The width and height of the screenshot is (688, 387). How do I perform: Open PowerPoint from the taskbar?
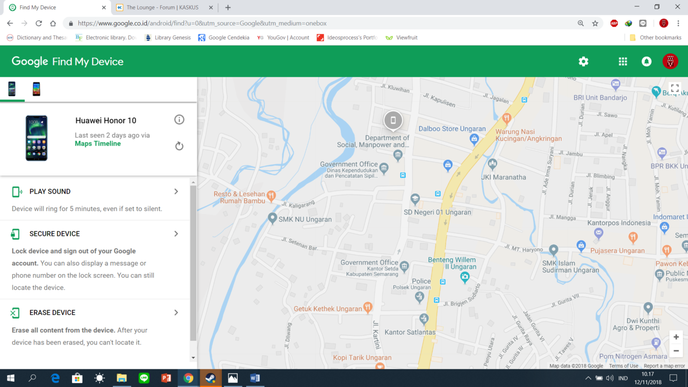[x=166, y=378]
